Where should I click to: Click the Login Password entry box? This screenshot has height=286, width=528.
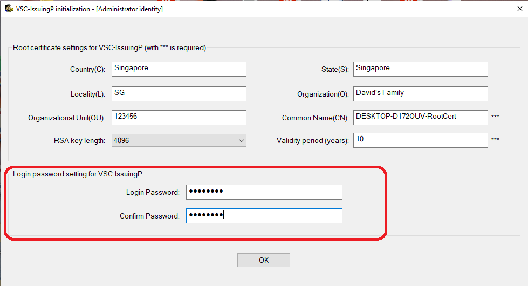click(x=264, y=192)
